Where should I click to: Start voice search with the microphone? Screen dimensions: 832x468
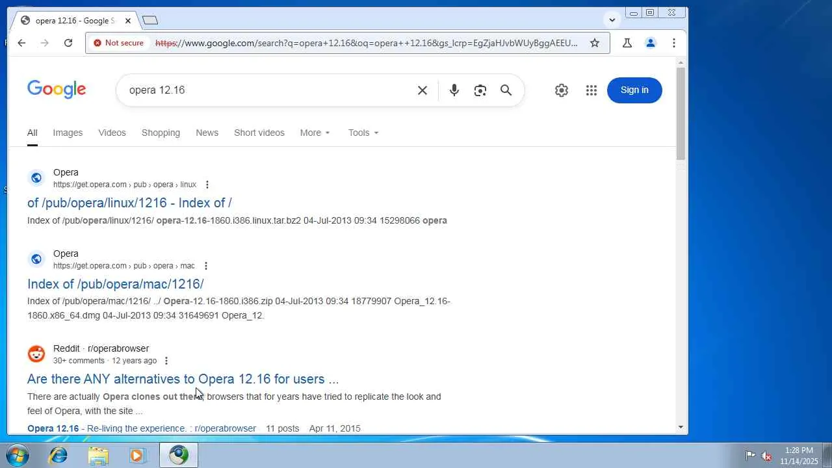pyautogui.click(x=454, y=90)
